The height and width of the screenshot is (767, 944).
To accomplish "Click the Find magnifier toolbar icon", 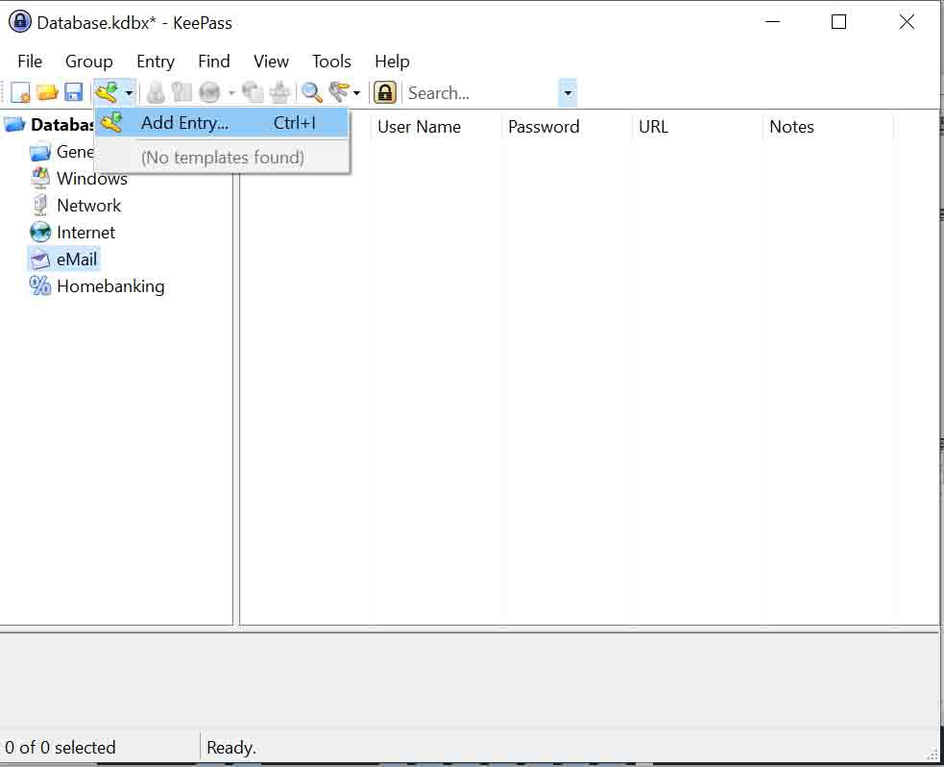I will 311,93.
